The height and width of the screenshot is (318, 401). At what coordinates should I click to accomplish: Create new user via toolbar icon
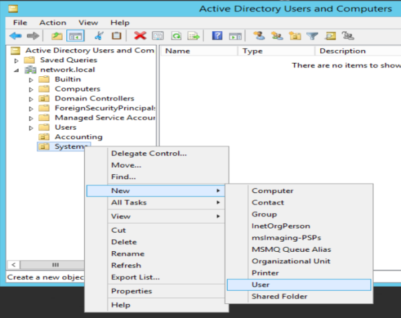[259, 36]
